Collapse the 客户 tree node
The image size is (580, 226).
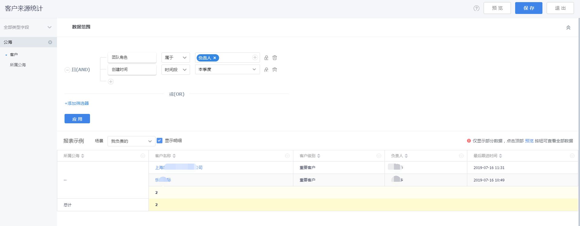coord(6,55)
